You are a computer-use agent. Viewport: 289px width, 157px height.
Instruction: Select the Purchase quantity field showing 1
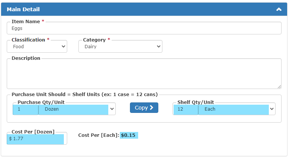point(26,109)
